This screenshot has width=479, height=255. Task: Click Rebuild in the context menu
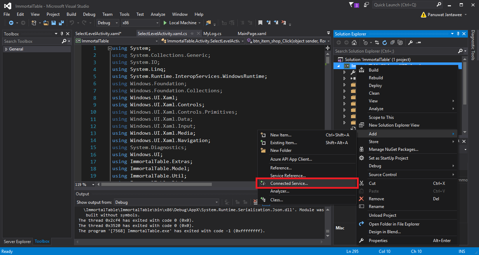pos(407,78)
